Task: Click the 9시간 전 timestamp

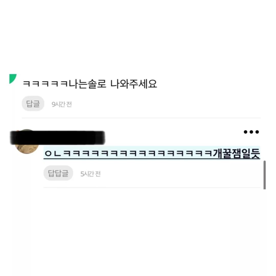Action: (x=62, y=104)
